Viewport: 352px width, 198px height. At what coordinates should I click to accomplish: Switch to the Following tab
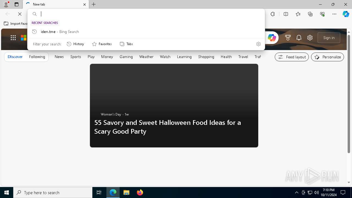37,57
